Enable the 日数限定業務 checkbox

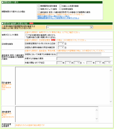(60, 9)
